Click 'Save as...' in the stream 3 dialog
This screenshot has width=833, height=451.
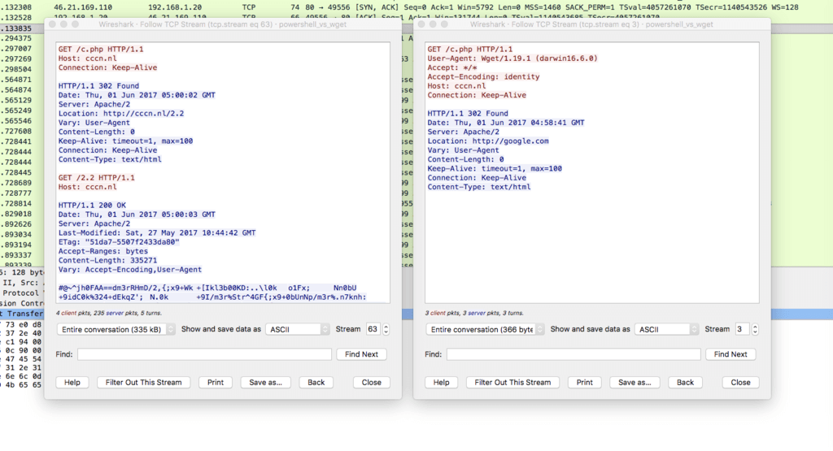tap(635, 382)
